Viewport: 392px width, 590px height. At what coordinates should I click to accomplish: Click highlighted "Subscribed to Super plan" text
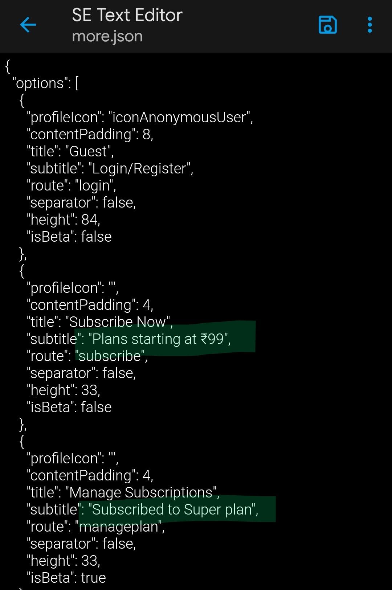pyautogui.click(x=172, y=509)
